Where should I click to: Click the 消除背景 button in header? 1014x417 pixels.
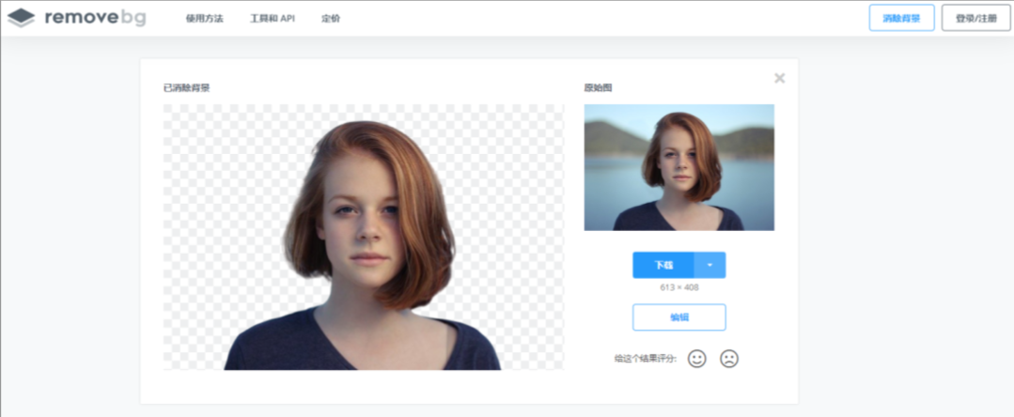[901, 18]
